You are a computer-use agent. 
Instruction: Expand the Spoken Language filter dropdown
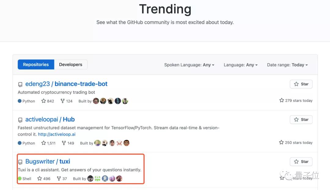189,65
